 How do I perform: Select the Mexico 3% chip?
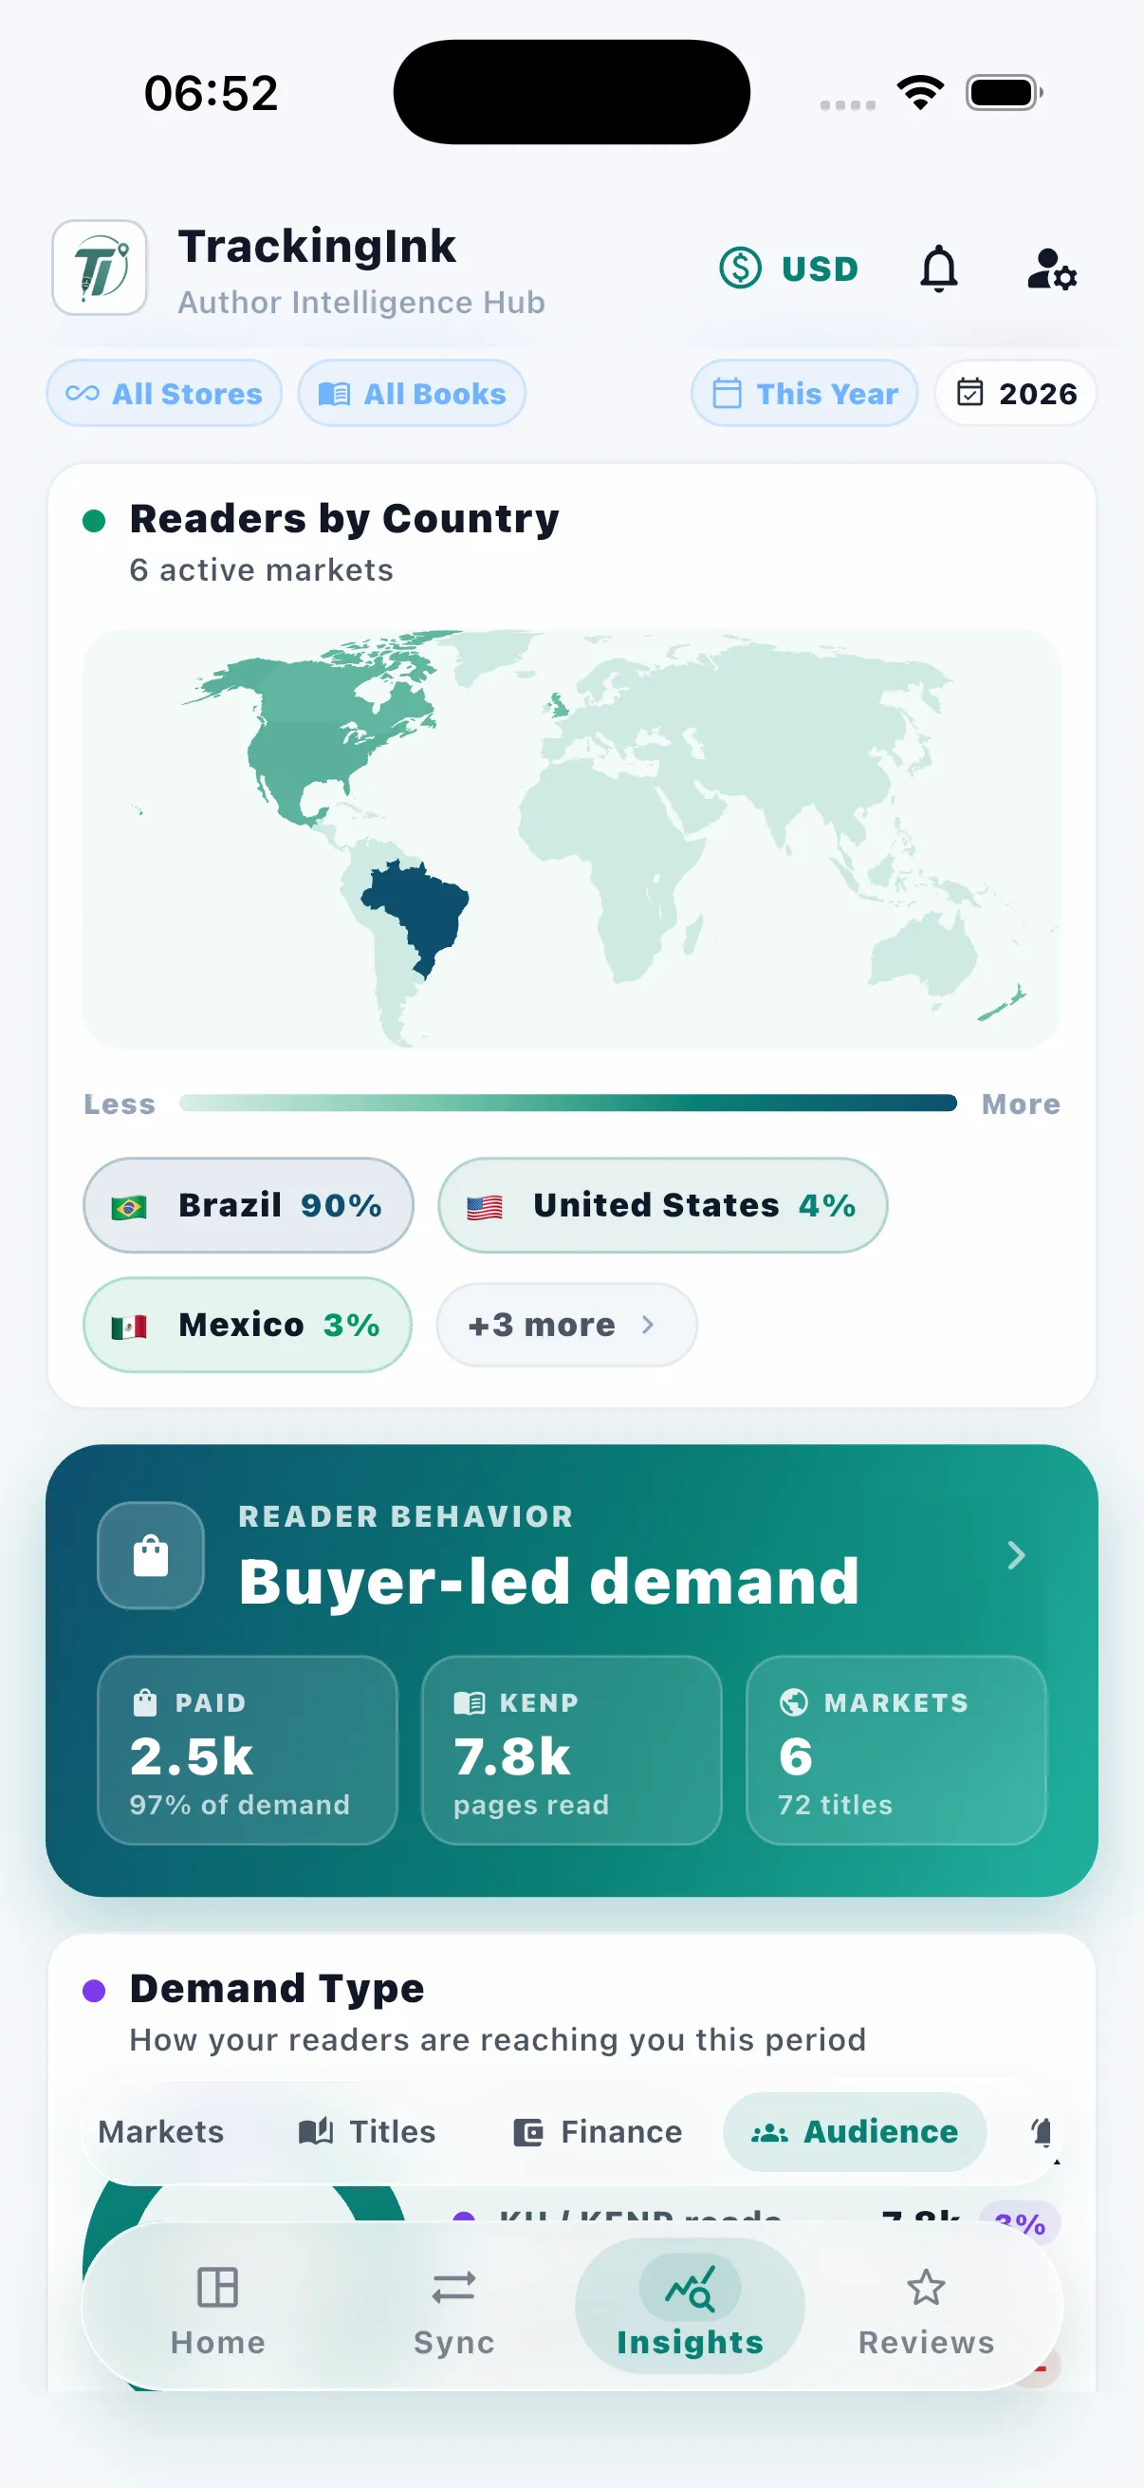click(x=249, y=1324)
